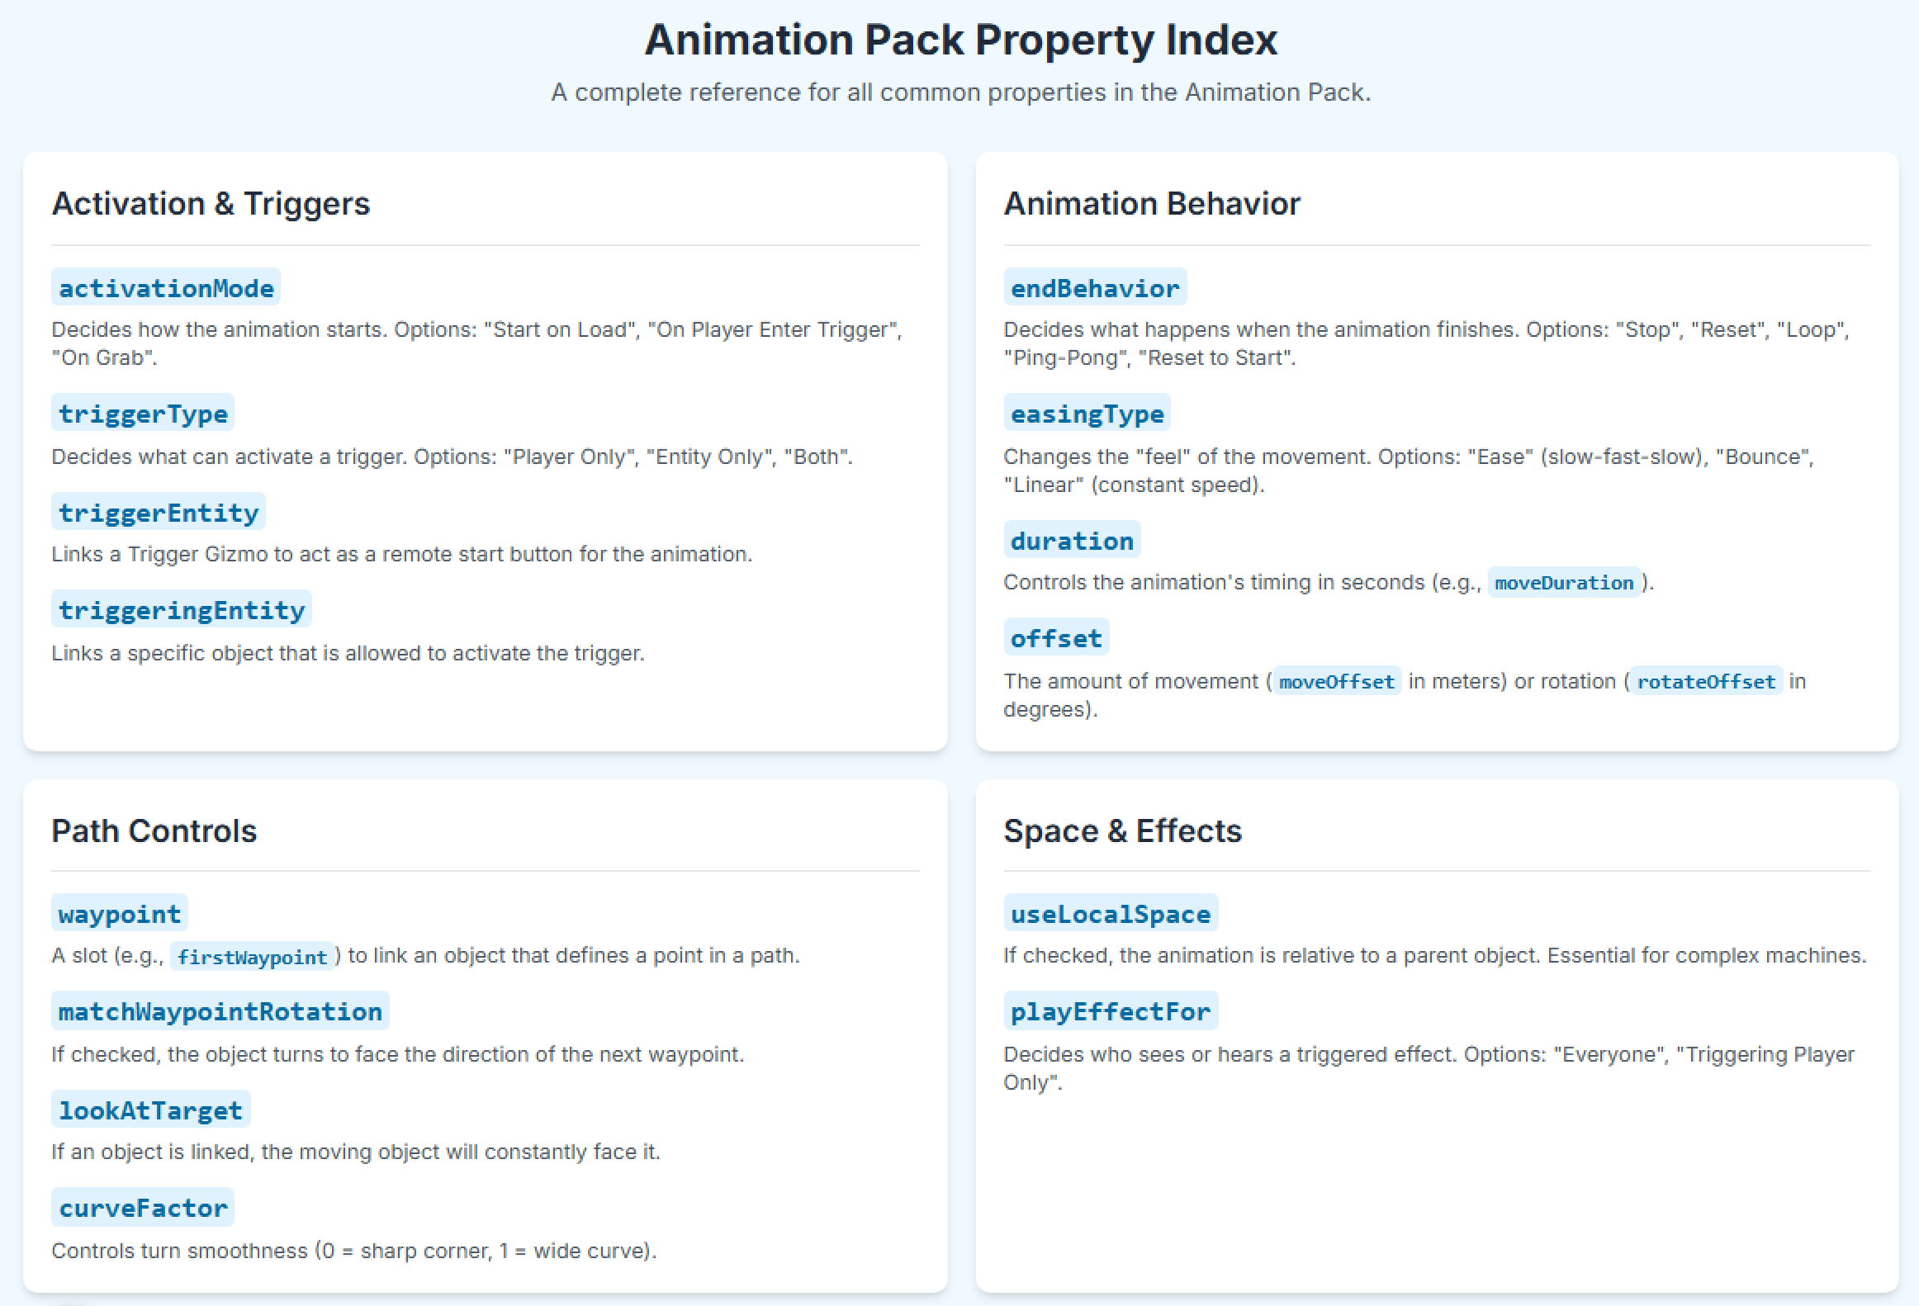Click the lookAtTarget property tag
Screen dimensions: 1919x1306
[x=150, y=1110]
